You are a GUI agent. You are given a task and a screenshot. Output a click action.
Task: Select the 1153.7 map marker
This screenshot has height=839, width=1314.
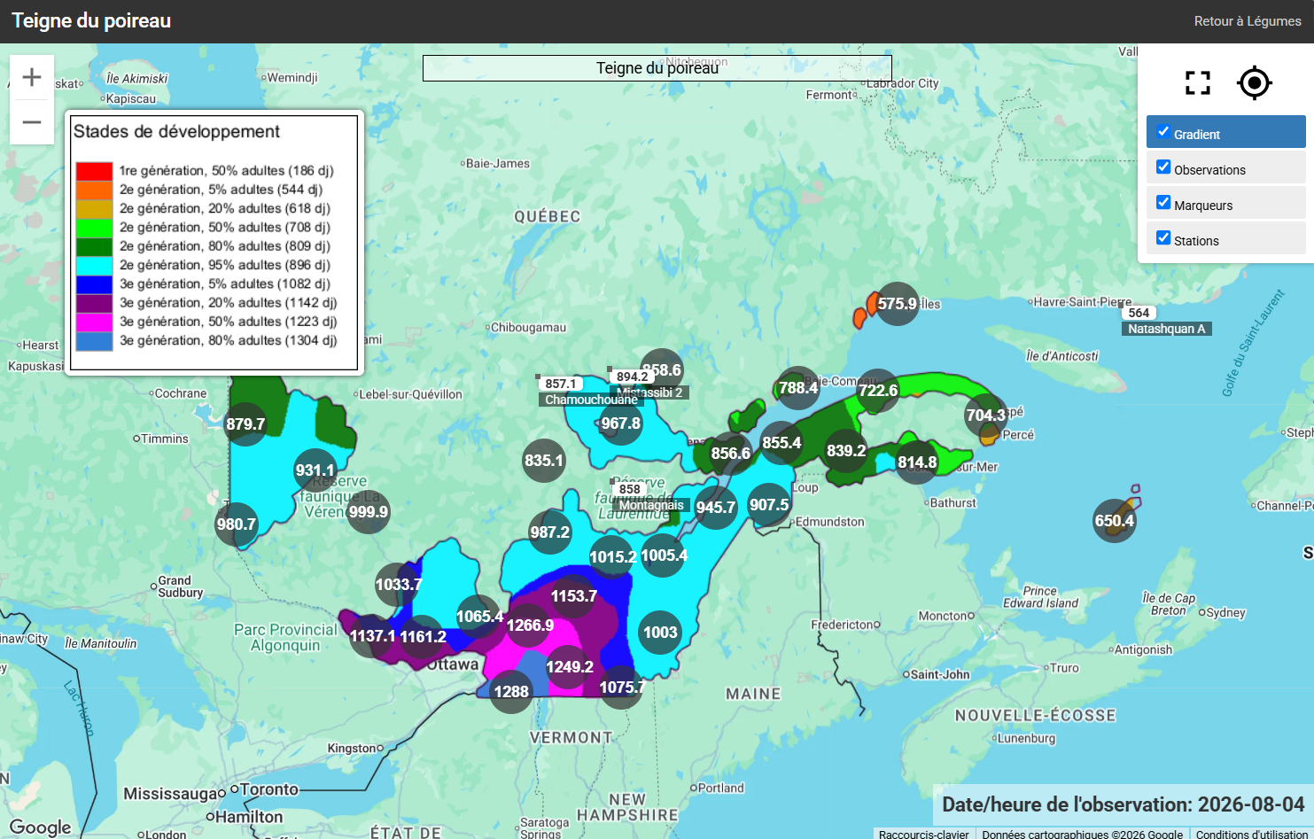[574, 596]
